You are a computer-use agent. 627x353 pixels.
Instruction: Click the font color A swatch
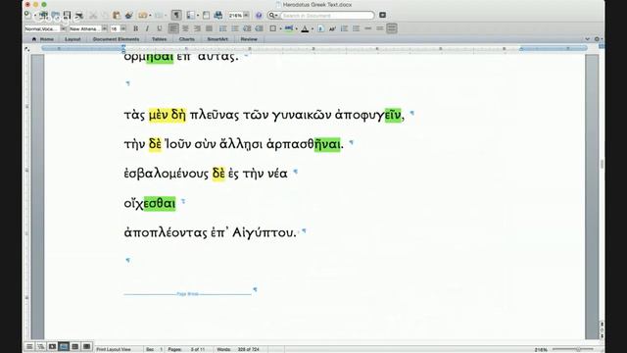tap(305, 28)
